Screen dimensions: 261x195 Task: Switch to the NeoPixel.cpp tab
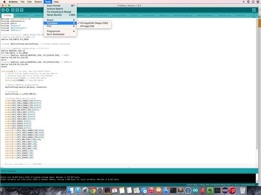(224, 15)
